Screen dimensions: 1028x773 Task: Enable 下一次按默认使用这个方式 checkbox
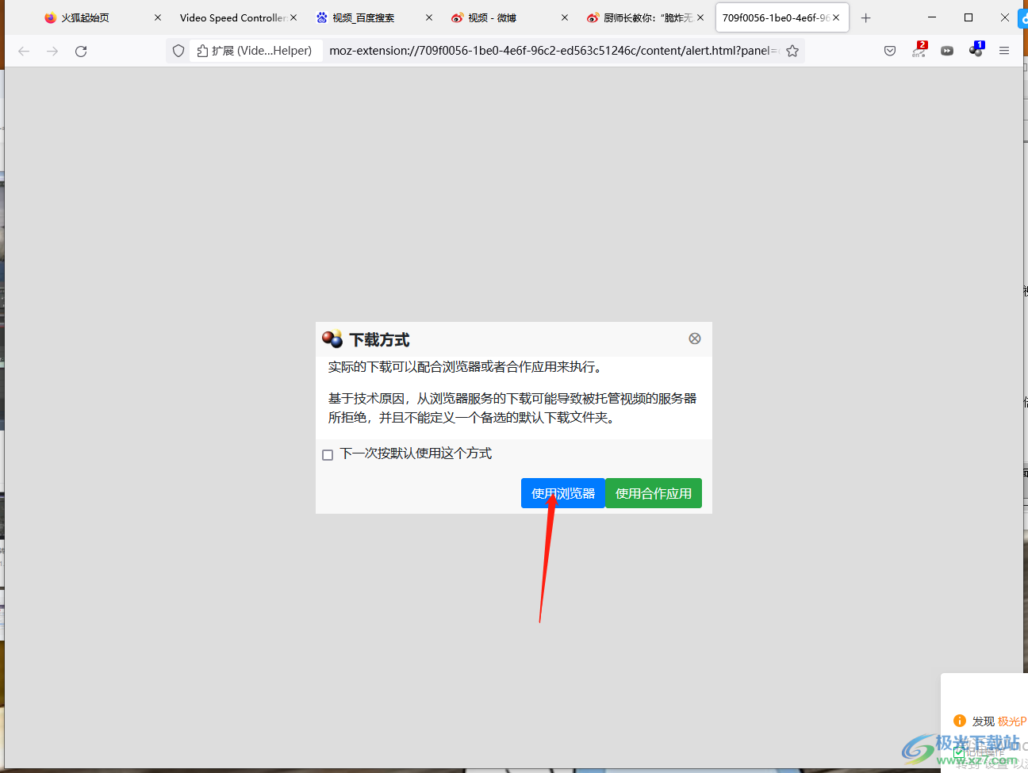coord(328,454)
